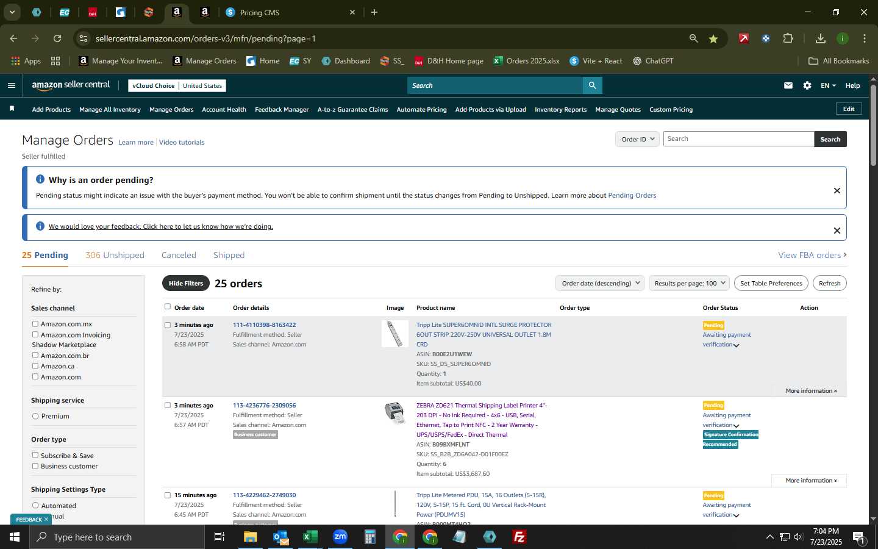878x549 pixels.
Task: Go back with the browser back arrow
Action: [13, 38]
